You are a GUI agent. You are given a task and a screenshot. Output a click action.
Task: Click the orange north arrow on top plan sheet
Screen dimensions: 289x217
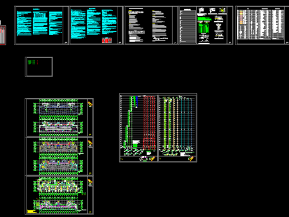(90, 104)
